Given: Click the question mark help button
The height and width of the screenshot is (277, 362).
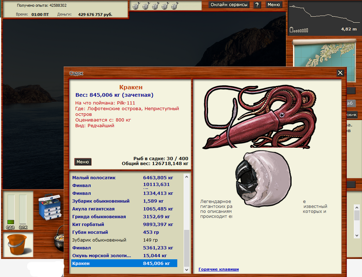Looking at the screenshot, I should coord(257,5).
